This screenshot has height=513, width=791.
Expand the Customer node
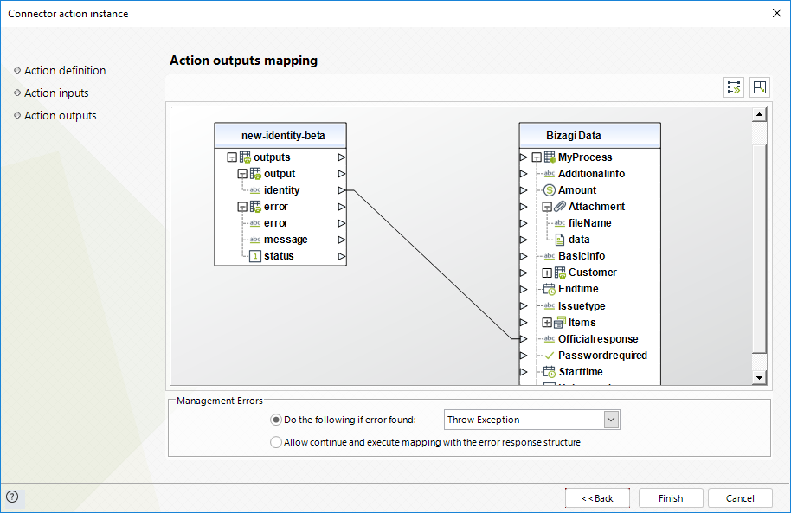tap(547, 273)
